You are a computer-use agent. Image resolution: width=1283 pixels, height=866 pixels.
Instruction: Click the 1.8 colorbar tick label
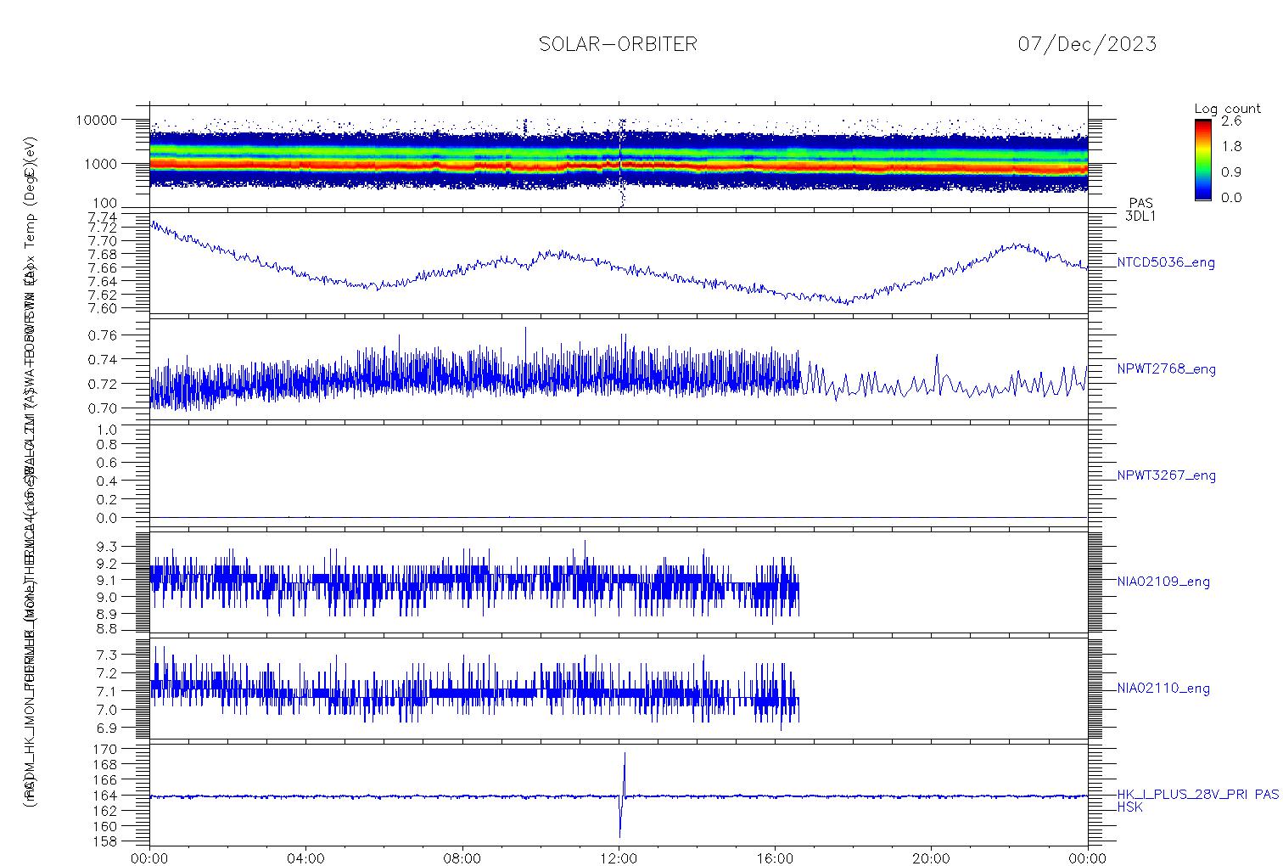tap(1231, 146)
